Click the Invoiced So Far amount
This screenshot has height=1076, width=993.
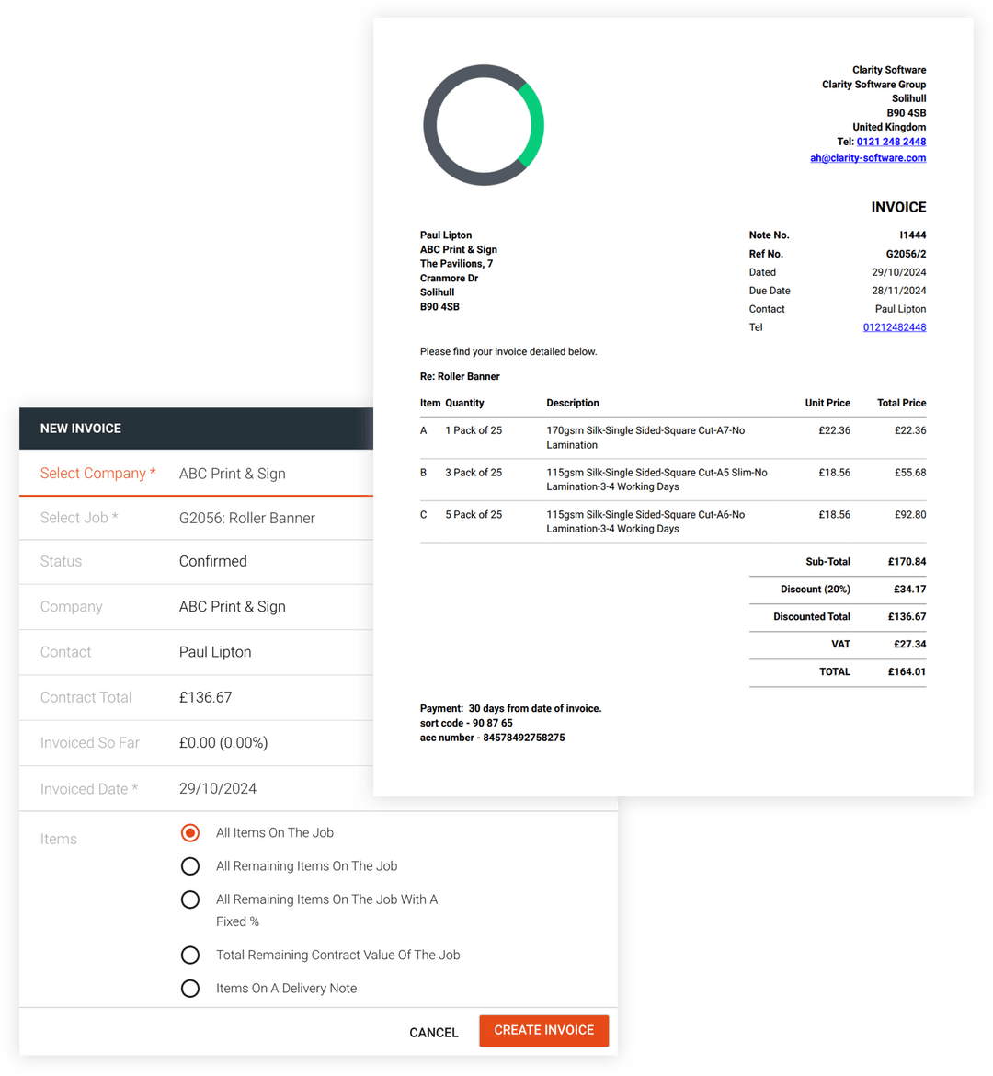(x=223, y=742)
